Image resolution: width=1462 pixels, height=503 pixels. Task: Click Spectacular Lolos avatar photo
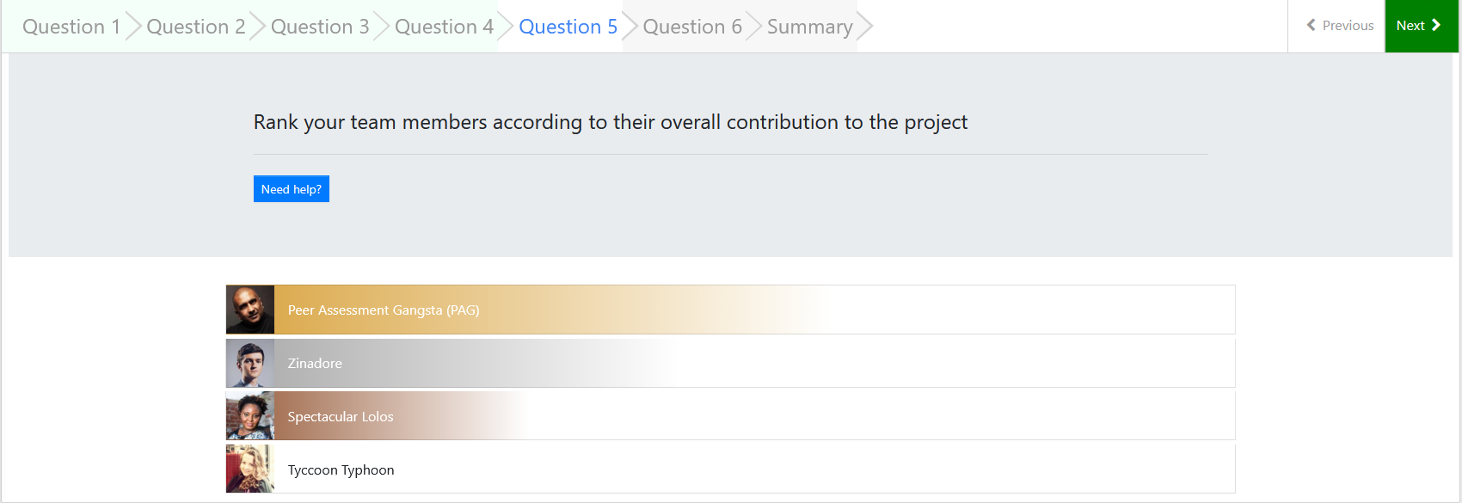(x=250, y=416)
